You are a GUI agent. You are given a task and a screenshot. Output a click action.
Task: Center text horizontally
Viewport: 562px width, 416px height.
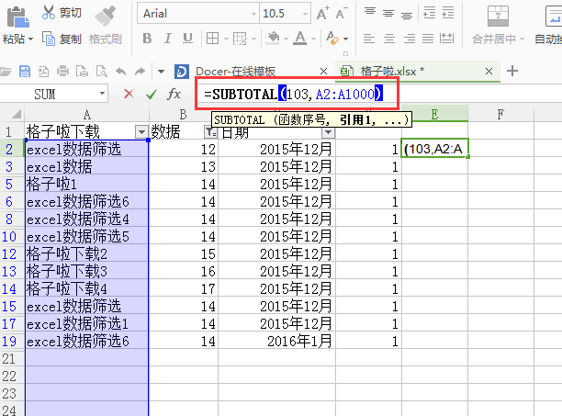pos(389,39)
